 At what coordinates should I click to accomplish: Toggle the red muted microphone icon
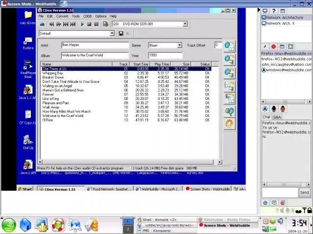point(283,109)
